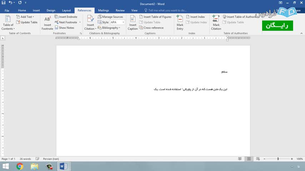This screenshot has width=305, height=171.
Task: Switch to the Insert tab
Action: point(36,10)
